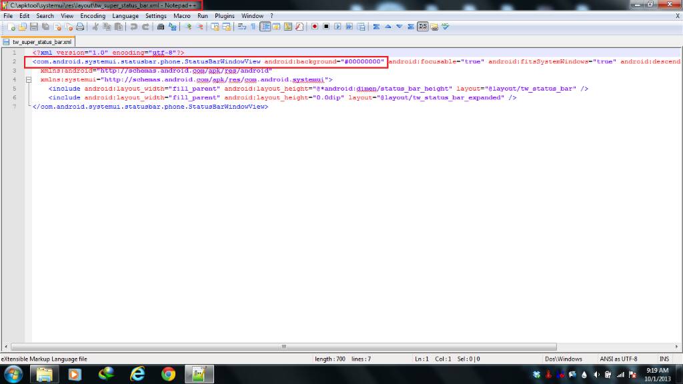This screenshot has width=683, height=384.
Task: Click the Cut scissors icon
Action: point(95,27)
